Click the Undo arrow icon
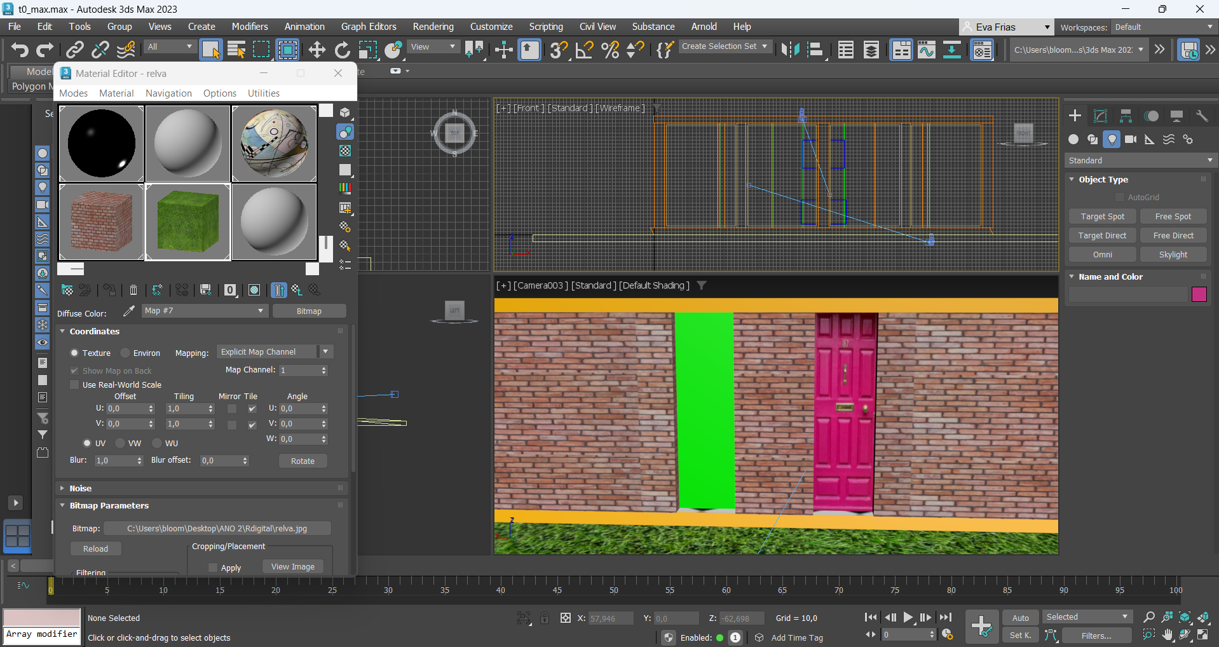 coord(20,50)
